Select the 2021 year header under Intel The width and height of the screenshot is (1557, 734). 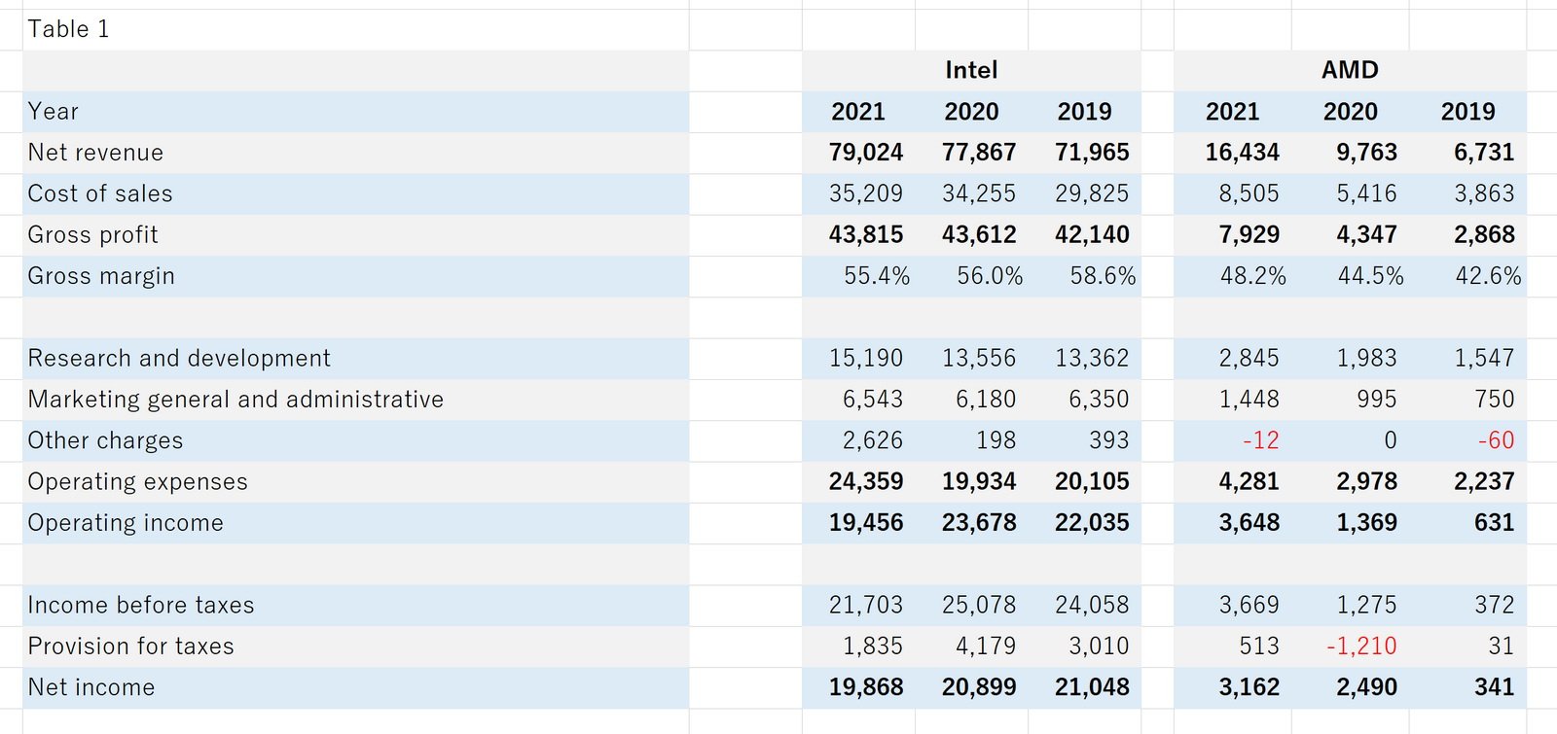858,112
